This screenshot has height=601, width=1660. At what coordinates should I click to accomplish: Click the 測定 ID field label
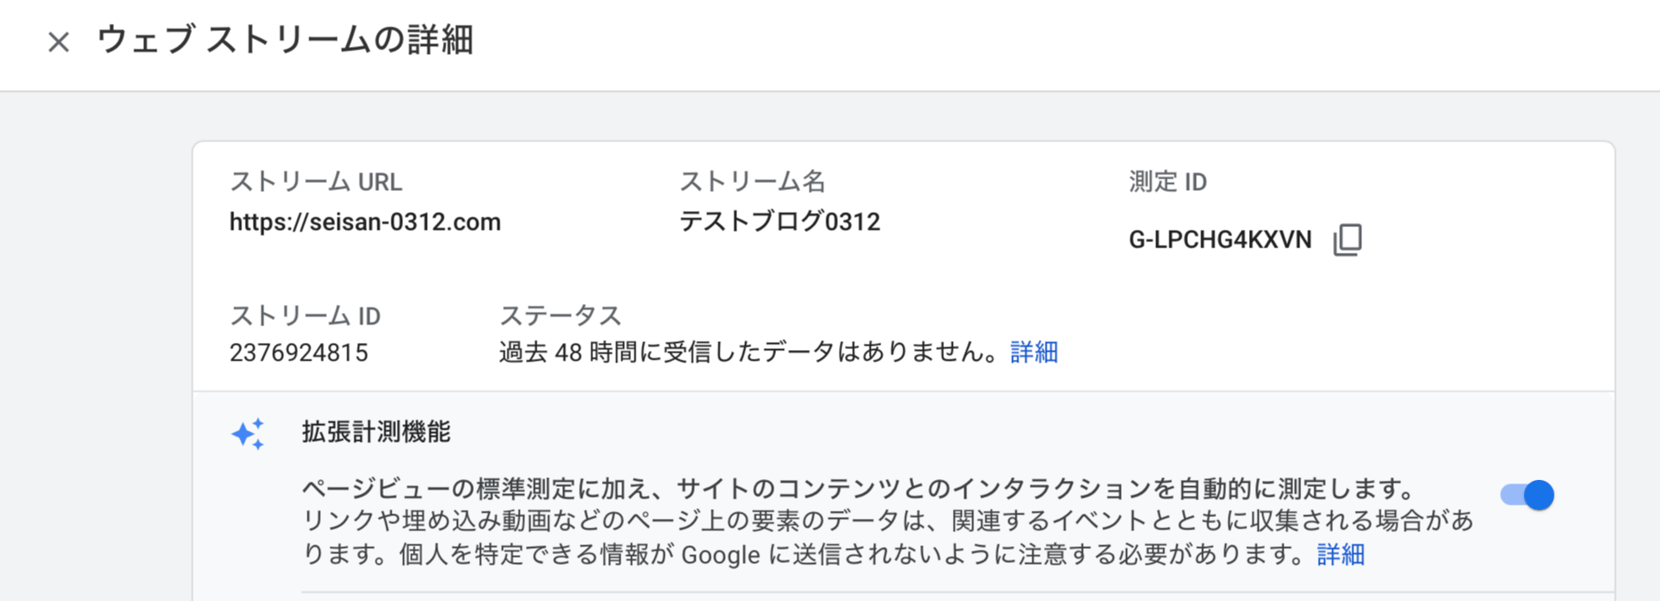(x=1167, y=182)
